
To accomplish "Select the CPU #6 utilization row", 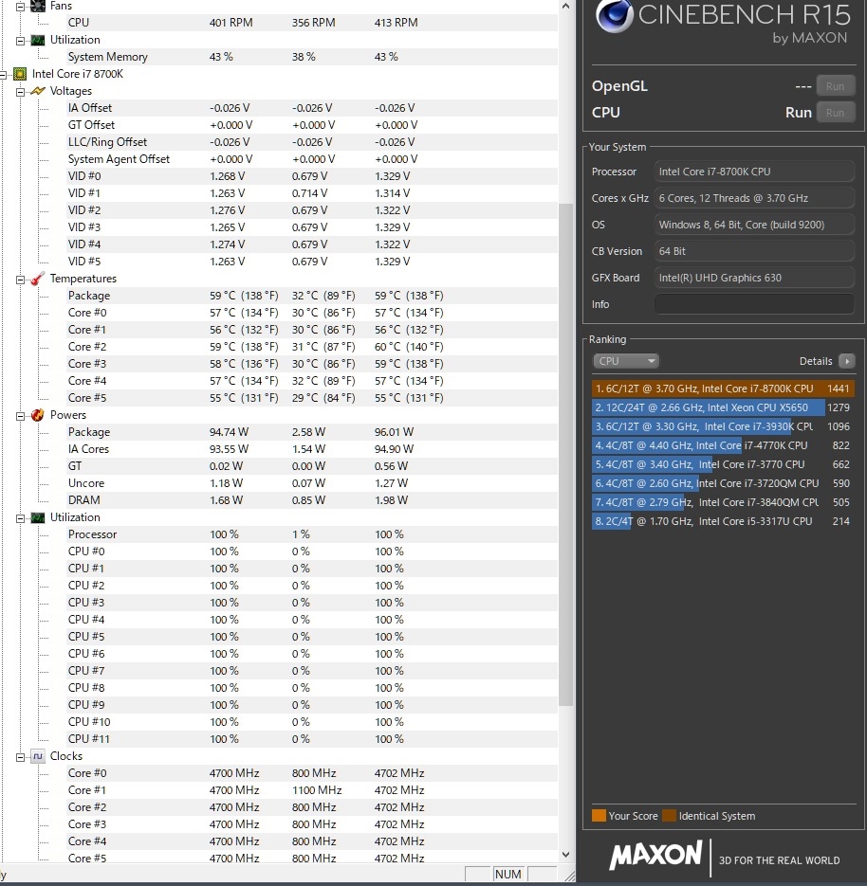I will tap(312, 653).
